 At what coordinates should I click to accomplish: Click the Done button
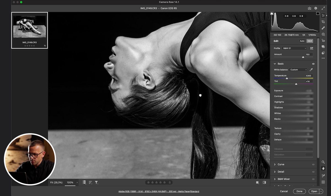tap(300, 191)
